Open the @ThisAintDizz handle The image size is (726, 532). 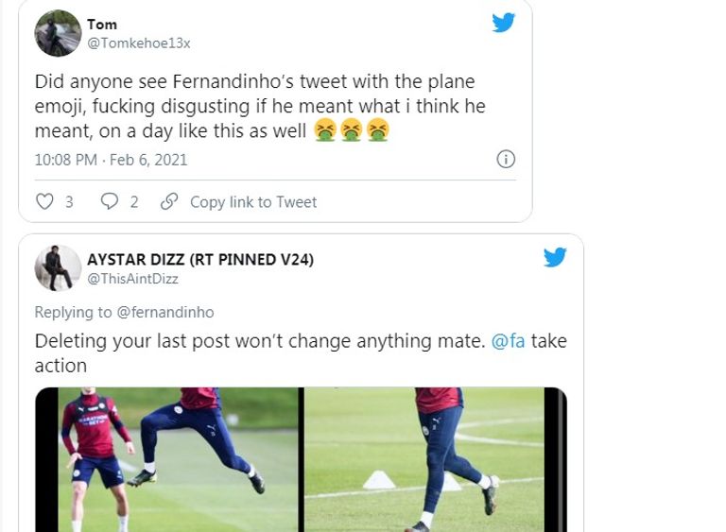coord(132,279)
